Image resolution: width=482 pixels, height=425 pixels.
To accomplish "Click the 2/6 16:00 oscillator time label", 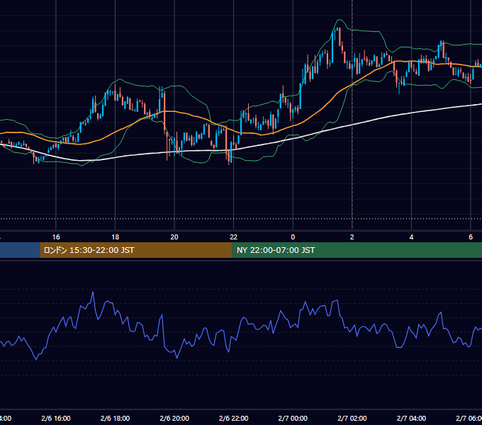I will tap(56, 418).
